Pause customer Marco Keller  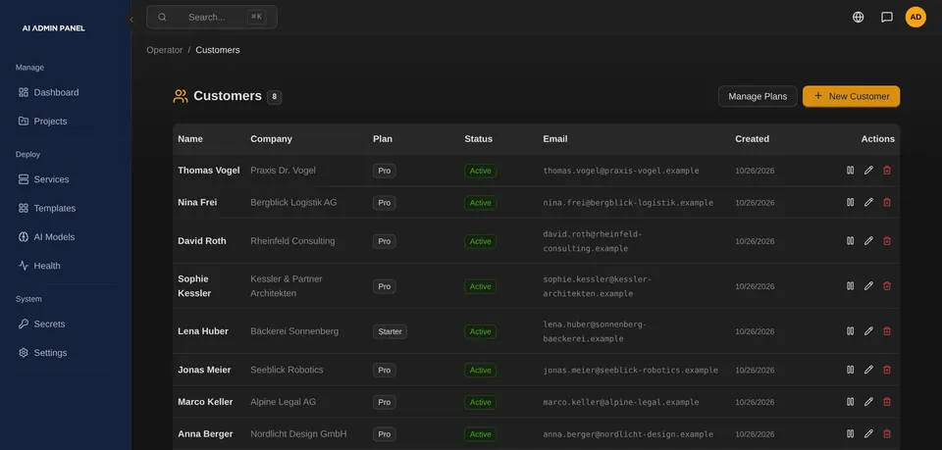click(x=850, y=402)
